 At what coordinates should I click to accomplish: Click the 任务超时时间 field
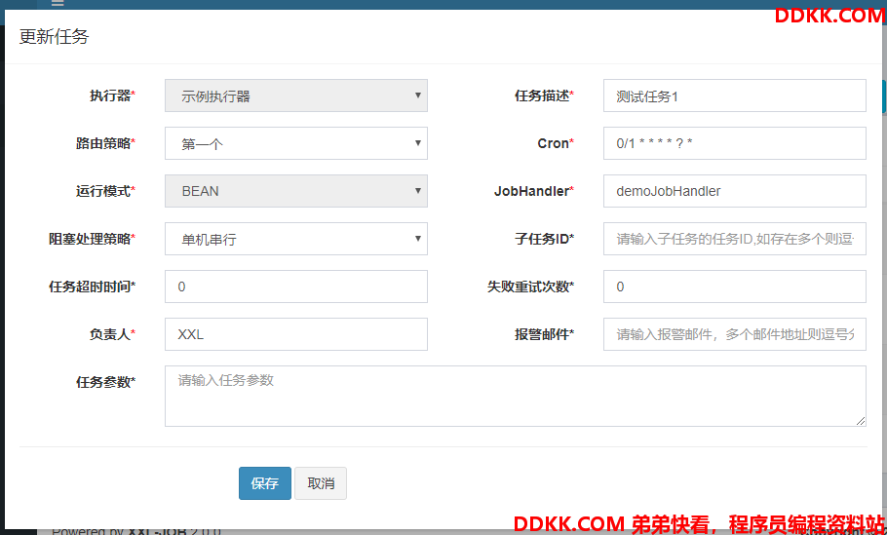(295, 287)
